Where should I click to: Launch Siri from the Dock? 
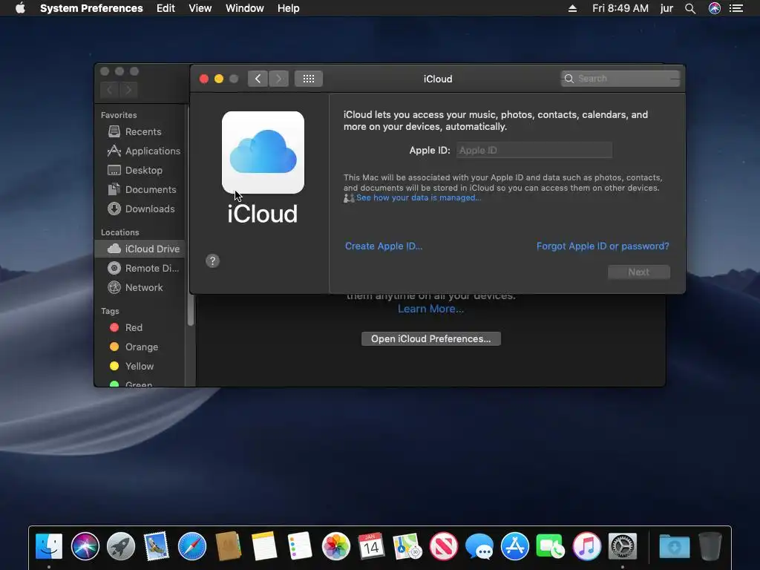tap(85, 546)
